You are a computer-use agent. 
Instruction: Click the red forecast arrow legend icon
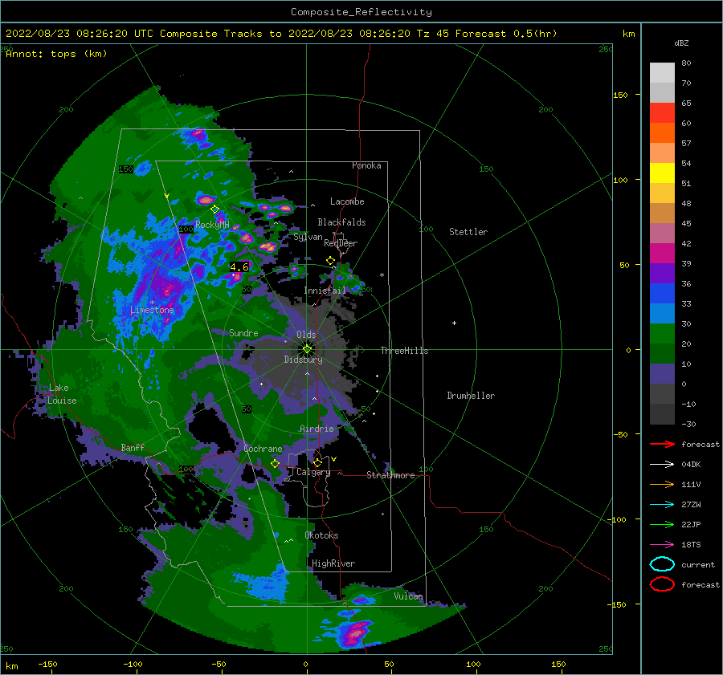tap(662, 444)
